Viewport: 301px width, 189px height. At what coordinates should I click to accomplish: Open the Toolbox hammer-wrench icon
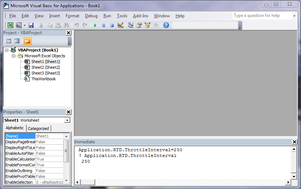click(x=156, y=25)
